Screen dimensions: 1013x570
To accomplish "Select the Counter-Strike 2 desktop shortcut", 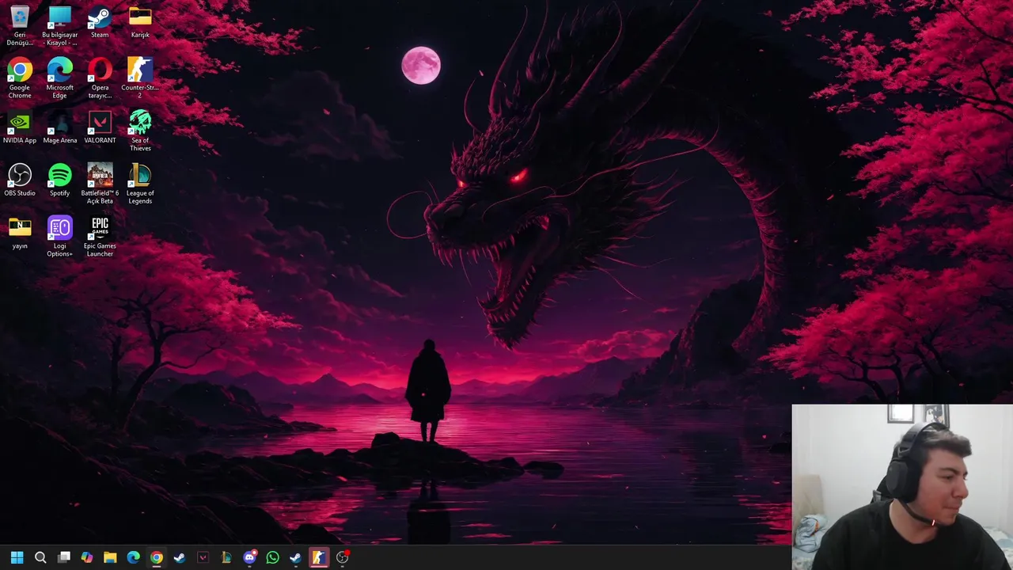I will 140,78.
